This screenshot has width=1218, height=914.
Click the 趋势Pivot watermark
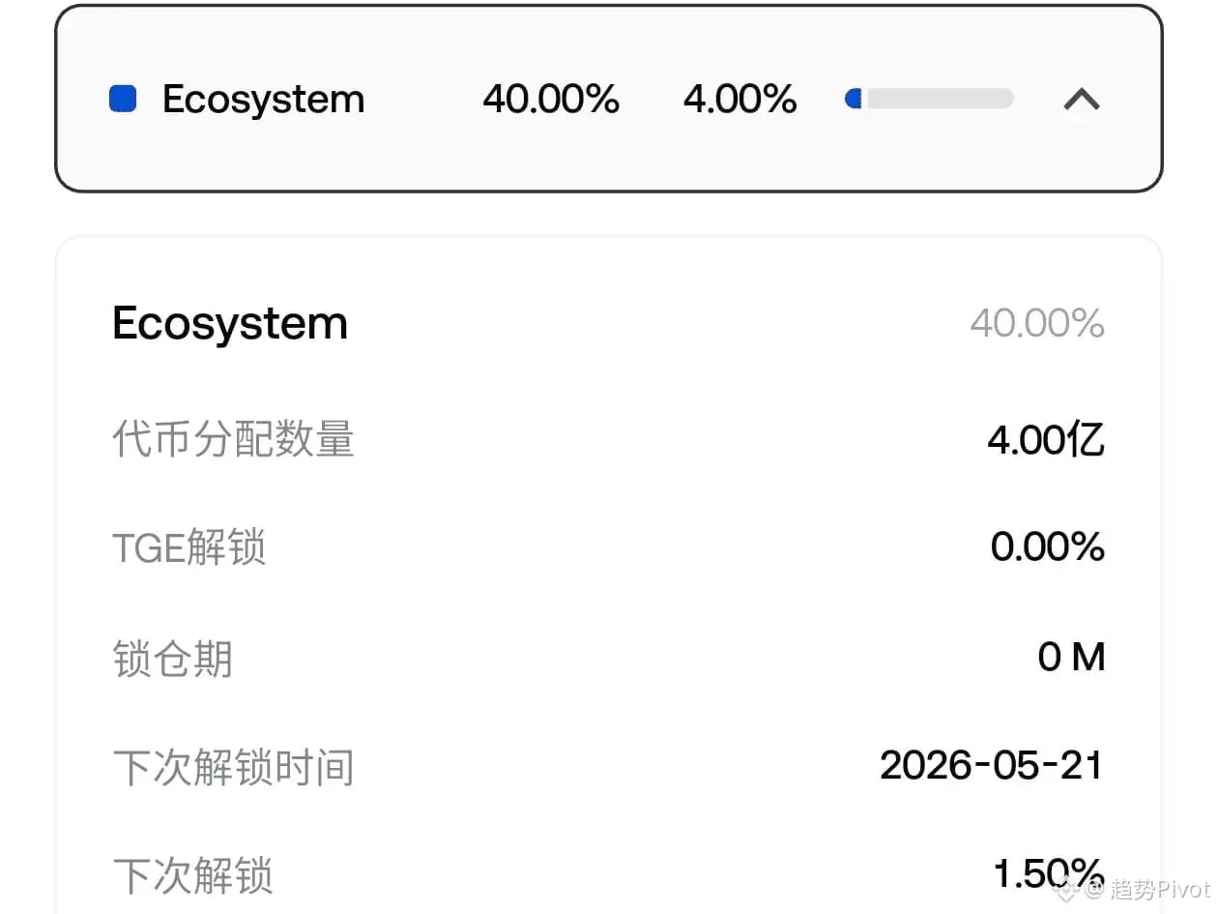click(1160, 890)
